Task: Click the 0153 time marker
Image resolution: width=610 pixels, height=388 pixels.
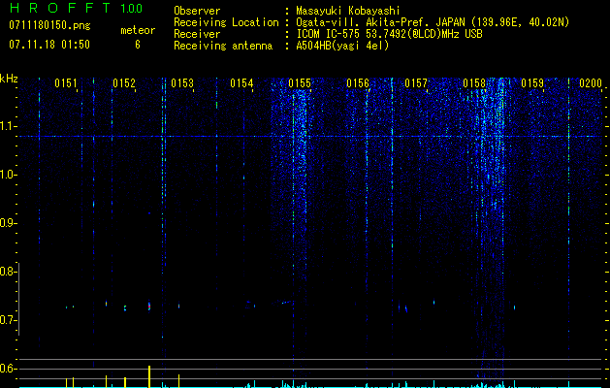Action: [x=182, y=83]
